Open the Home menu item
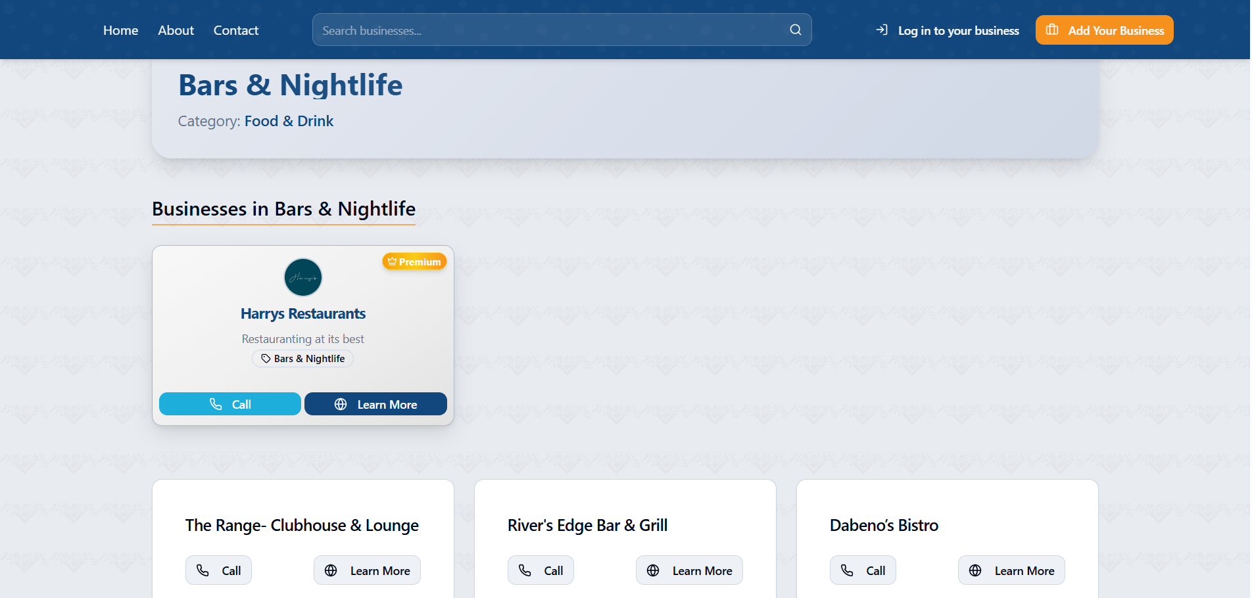 (x=120, y=30)
